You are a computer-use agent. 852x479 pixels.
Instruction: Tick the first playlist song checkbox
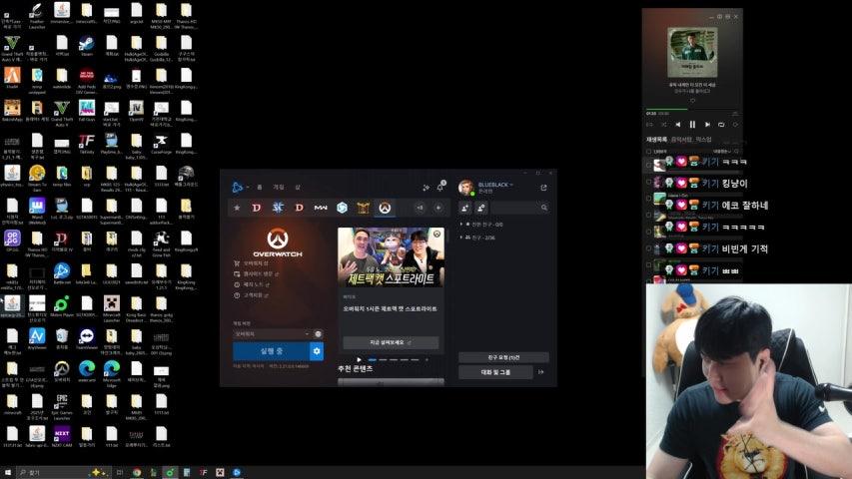pos(649,165)
